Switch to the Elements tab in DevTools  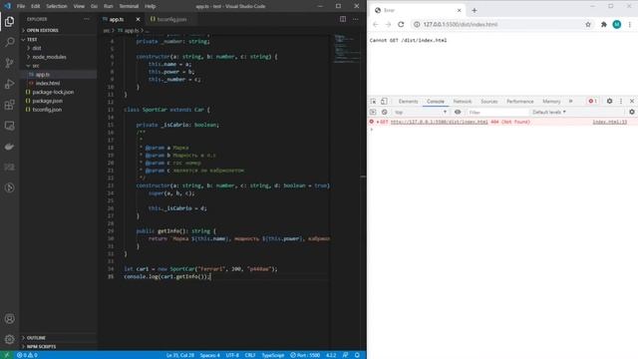(x=408, y=101)
